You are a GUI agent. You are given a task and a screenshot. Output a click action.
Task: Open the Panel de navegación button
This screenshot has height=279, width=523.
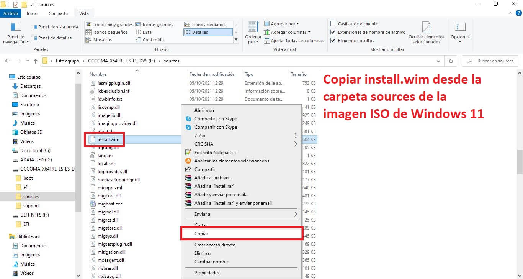(x=16, y=33)
